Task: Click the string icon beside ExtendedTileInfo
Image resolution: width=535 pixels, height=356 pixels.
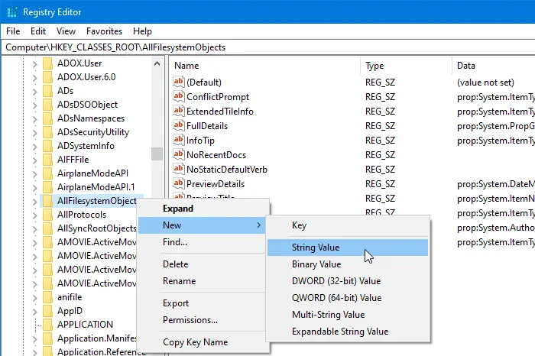Action: [178, 112]
